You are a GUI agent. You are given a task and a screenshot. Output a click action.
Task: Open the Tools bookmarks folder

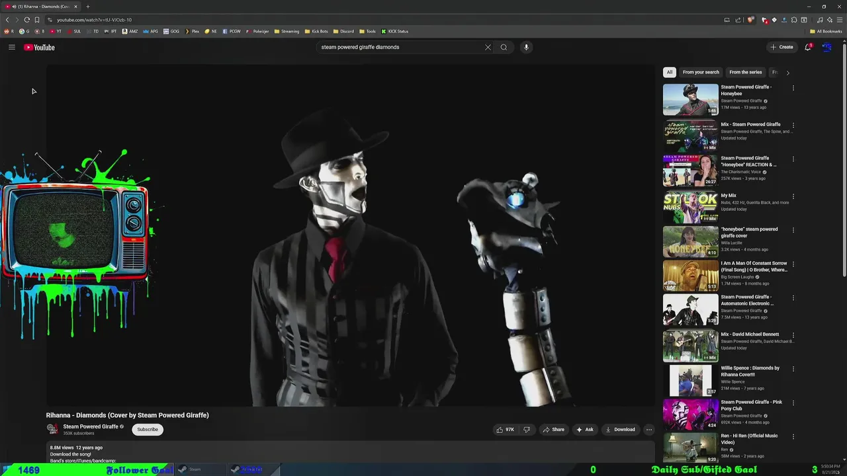tap(367, 31)
